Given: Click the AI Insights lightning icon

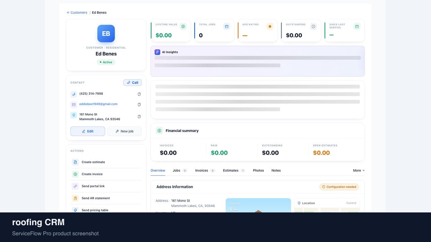Looking at the screenshot, I should click(x=157, y=52).
